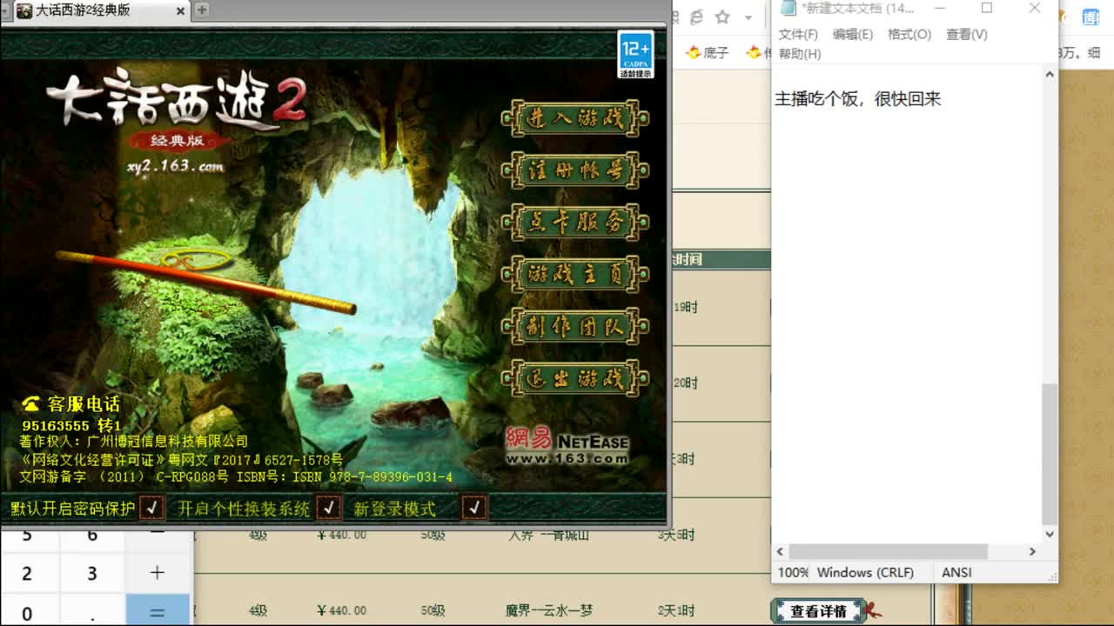Click Notepad horizontal scrollbar right arrow

click(1032, 551)
